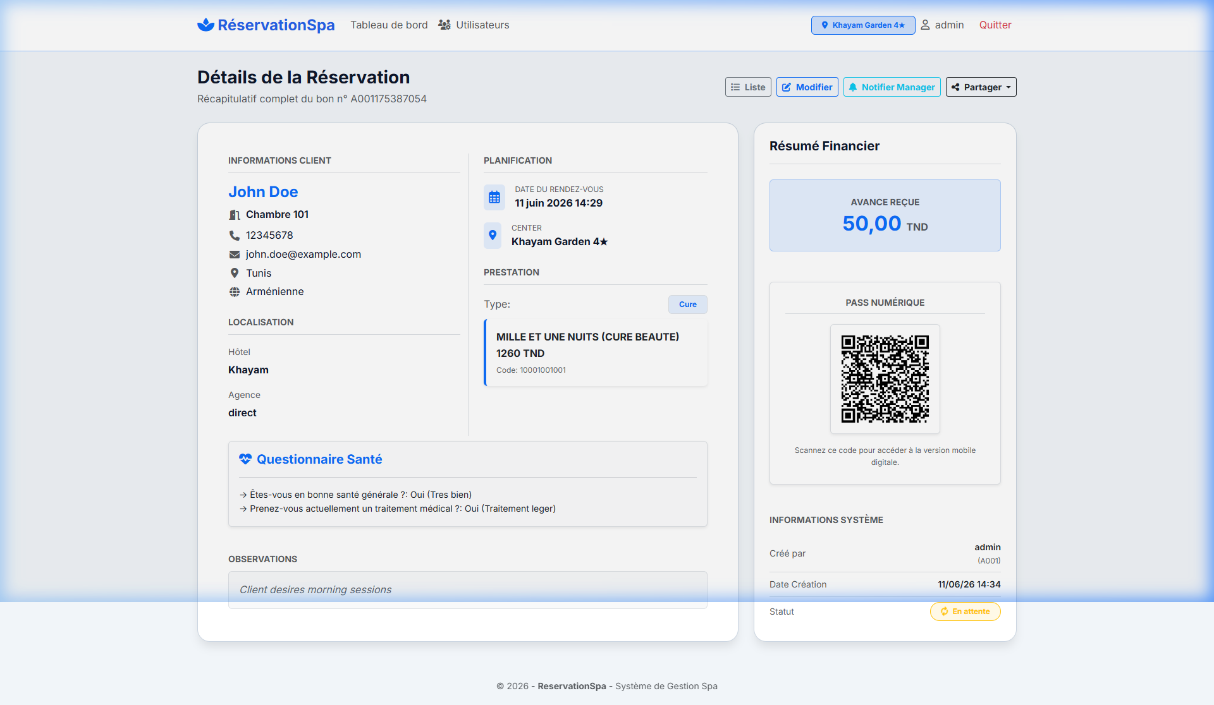Log out using the Quitter link
Viewport: 1214px width, 705px height.
(x=995, y=25)
